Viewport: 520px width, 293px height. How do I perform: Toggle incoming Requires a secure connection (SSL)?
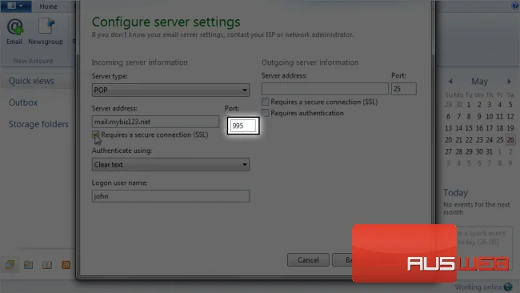(95, 134)
